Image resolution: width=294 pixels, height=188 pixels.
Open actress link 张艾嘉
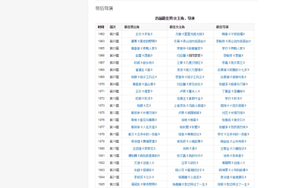click(181, 156)
